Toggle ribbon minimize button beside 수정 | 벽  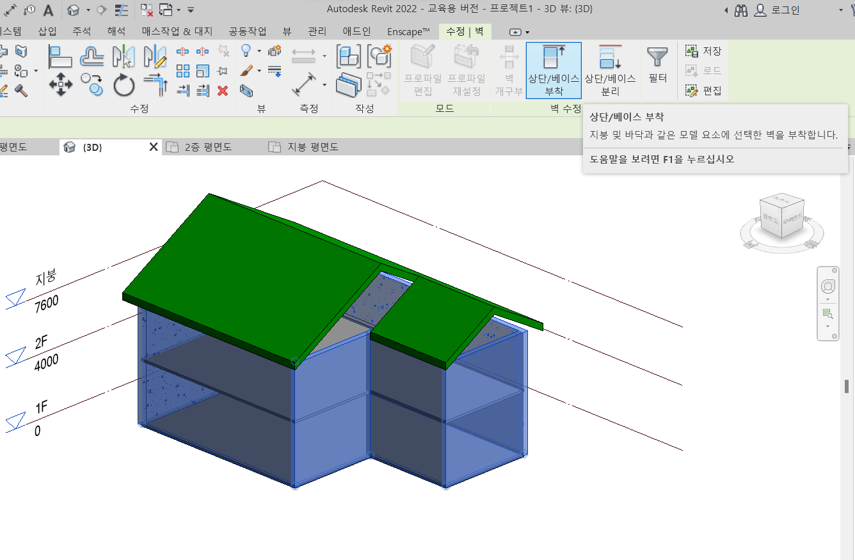[515, 32]
